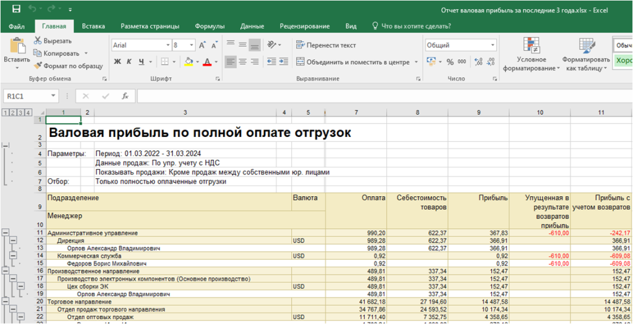Open the Вставка ribbon tab
Viewport: 633px width, 324px height.
(x=93, y=27)
